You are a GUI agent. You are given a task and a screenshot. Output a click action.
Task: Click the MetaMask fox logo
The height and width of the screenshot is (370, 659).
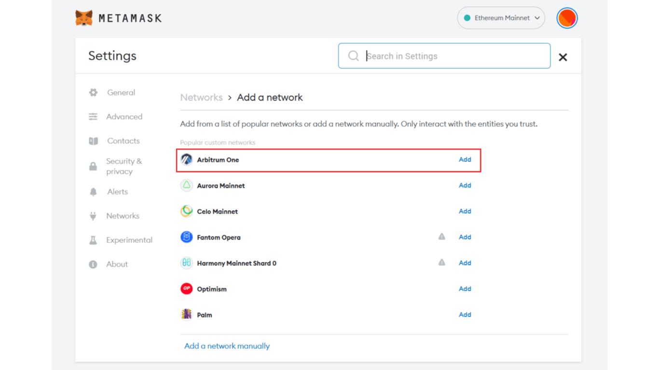84,18
